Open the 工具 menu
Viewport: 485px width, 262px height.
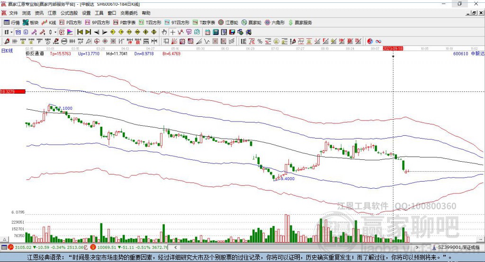pos(99,13)
